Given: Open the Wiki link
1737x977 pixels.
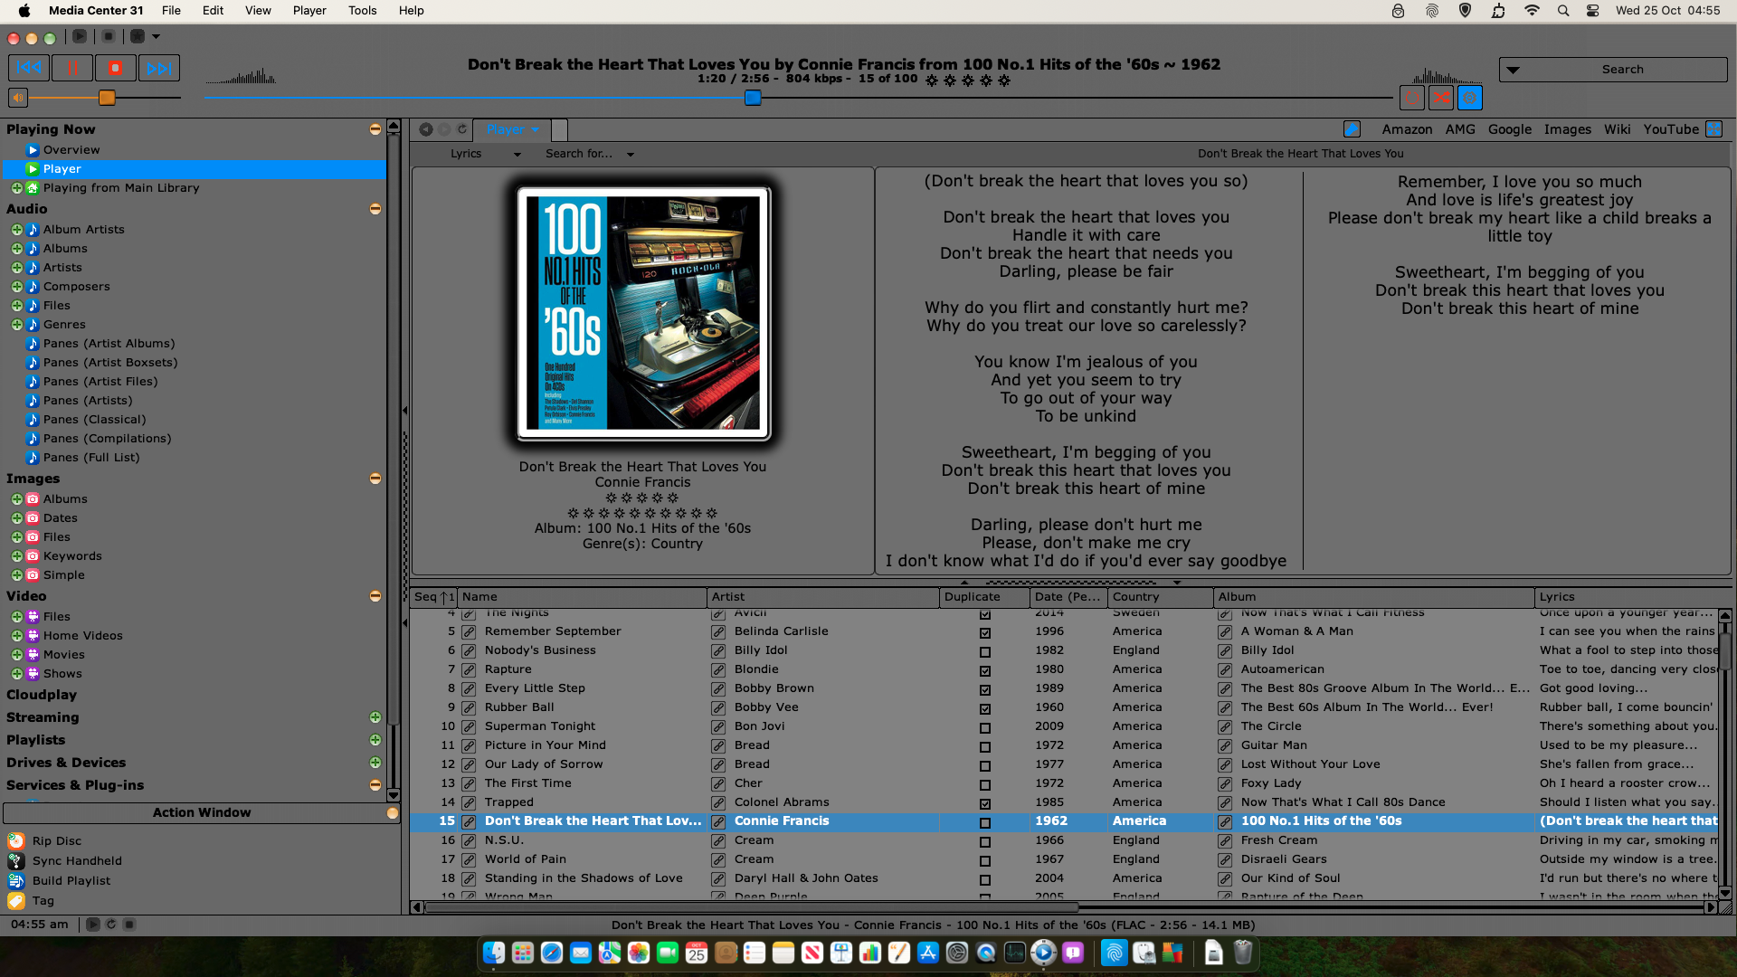Looking at the screenshot, I should click(1617, 129).
